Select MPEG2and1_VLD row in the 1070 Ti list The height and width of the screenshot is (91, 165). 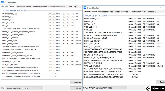click(x=42, y=14)
